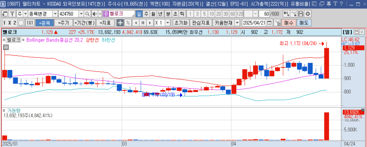Click the pause playback button
The width and height of the screenshot is (367, 147).
pyautogui.click(x=143, y=23)
